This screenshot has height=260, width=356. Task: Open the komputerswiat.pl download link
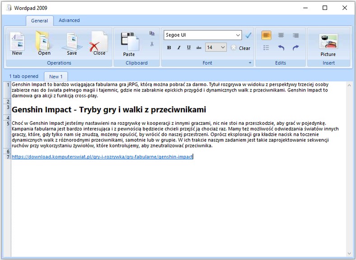point(102,157)
